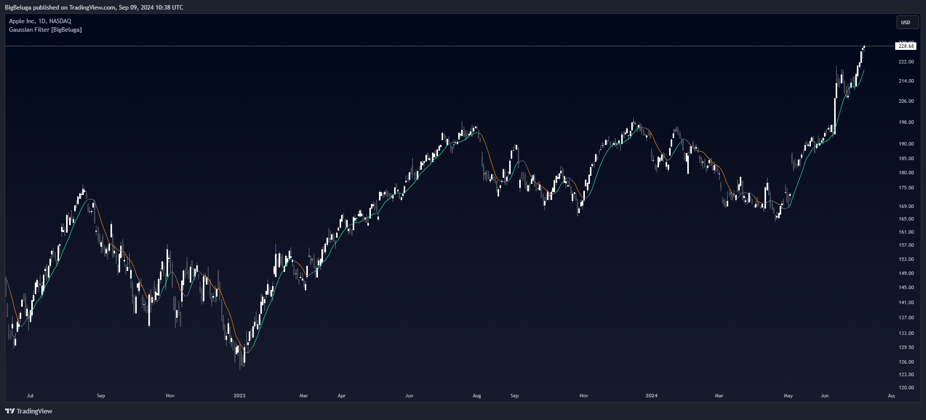Click the 129.50 price axis label
Screen dimensions: 926x420
coord(906,347)
